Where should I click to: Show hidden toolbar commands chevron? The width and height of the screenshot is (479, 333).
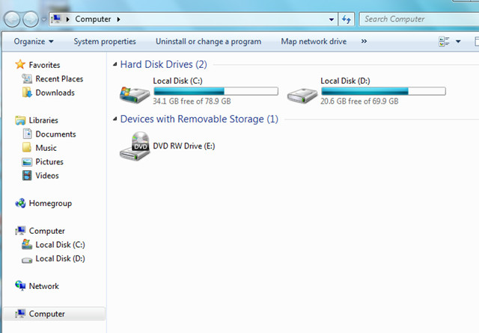tap(364, 41)
